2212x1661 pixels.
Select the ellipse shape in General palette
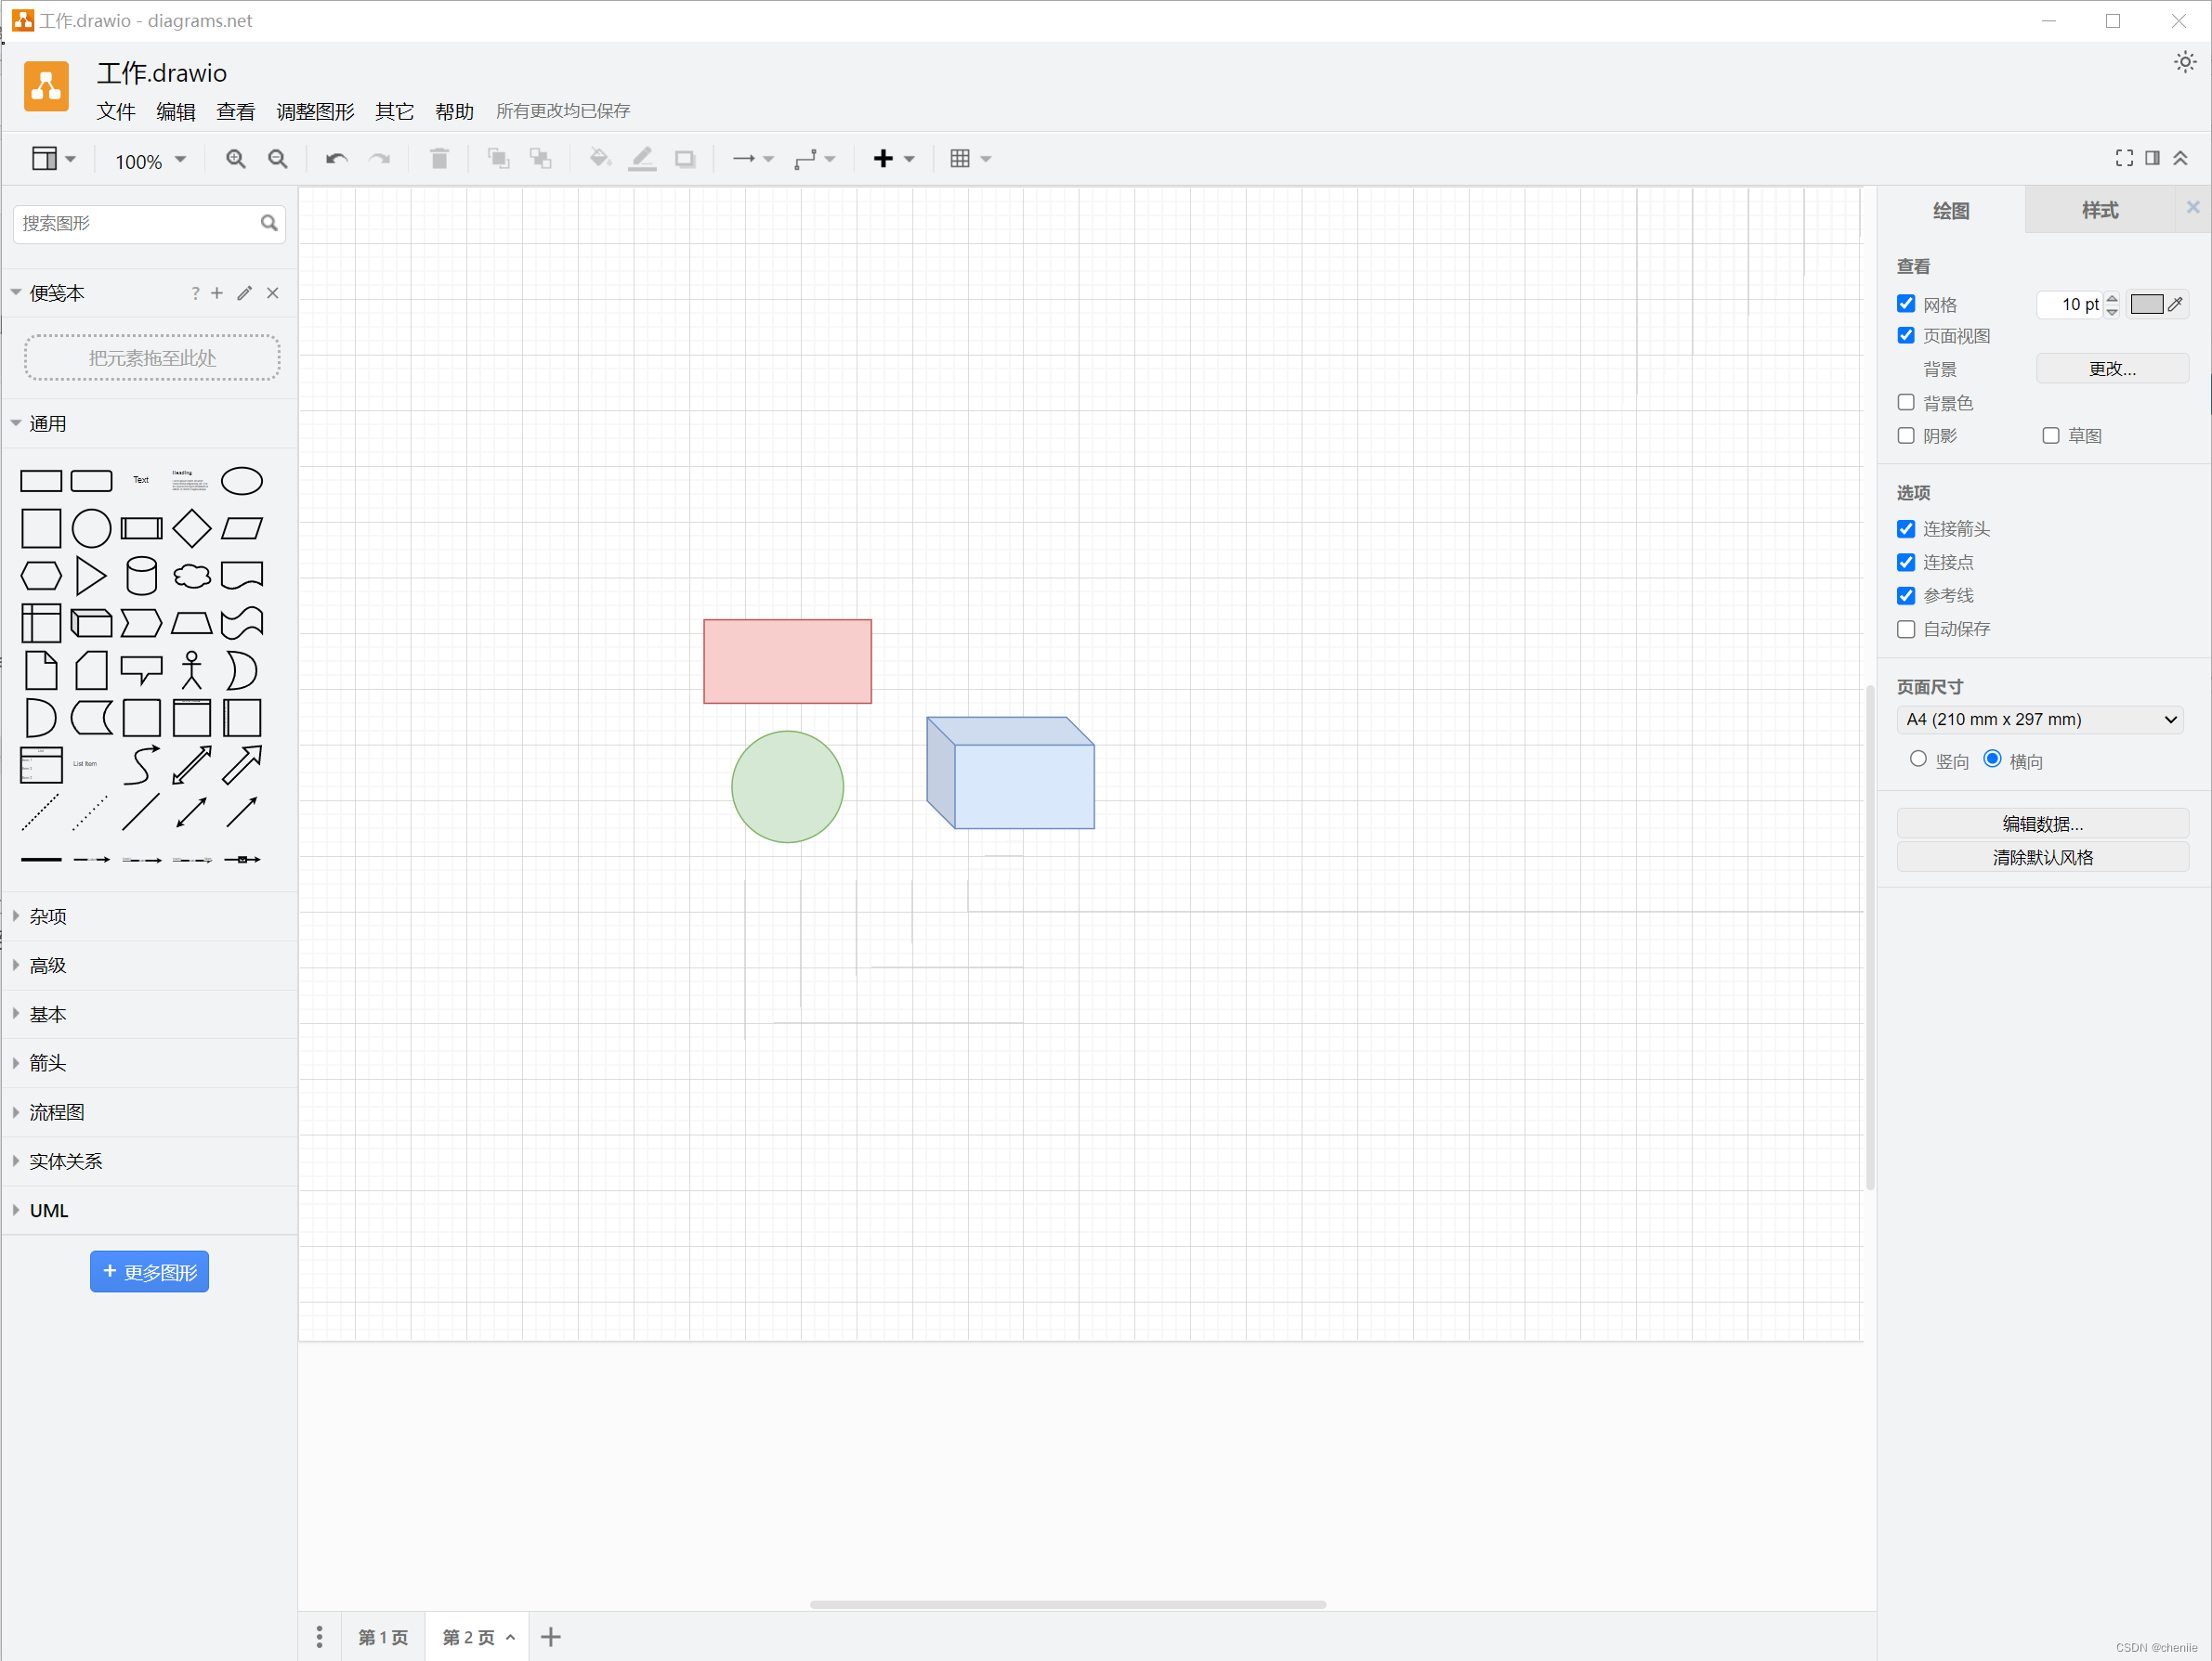click(241, 481)
